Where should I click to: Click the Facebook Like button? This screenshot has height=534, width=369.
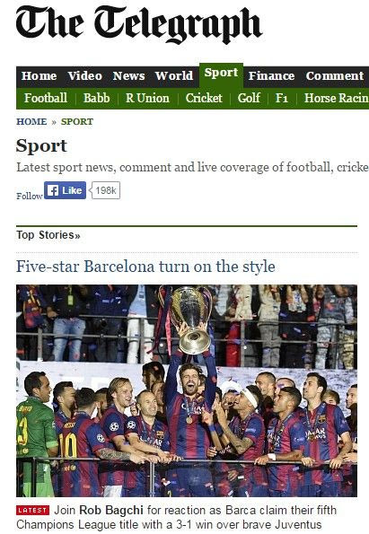65,190
